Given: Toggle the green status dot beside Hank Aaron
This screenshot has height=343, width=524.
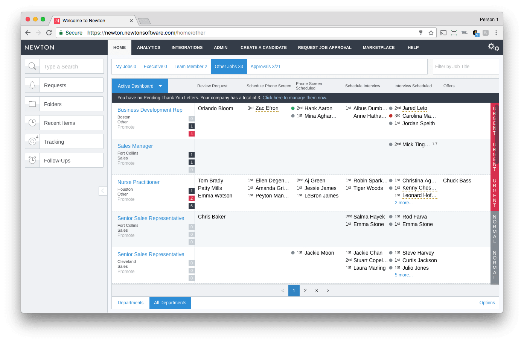Looking at the screenshot, I should tap(292, 108).
